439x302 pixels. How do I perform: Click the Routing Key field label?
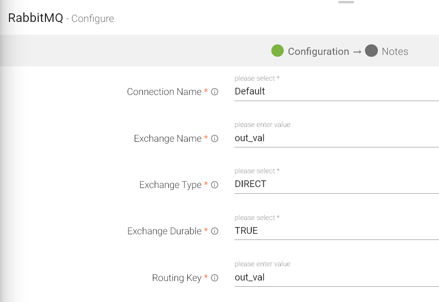[177, 278]
